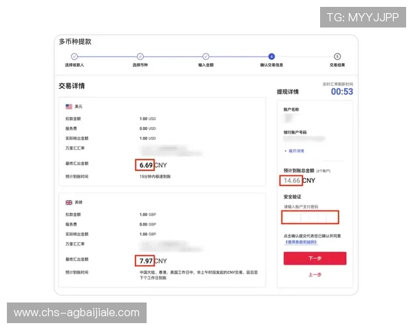413x330 pixels.
Task: Click the 英镑 currency name
Action: coord(78,202)
